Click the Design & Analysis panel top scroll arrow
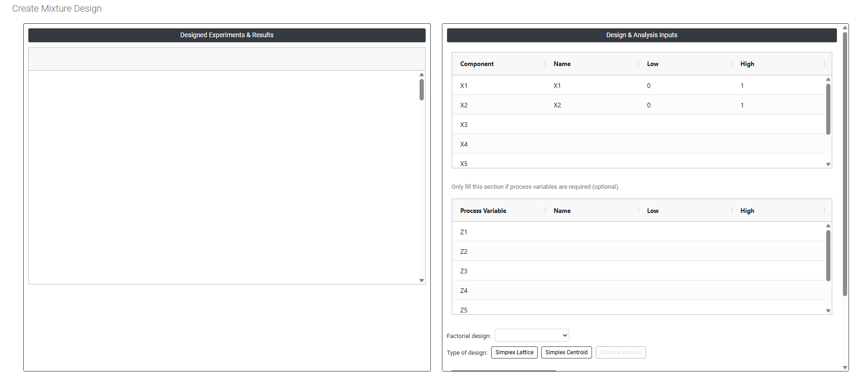The width and height of the screenshot is (862, 378). (x=845, y=28)
